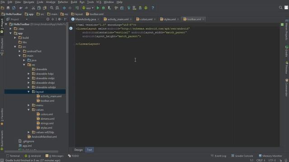Click the Redo arrow icon
This screenshot has height=162, width=289.
click(26, 8)
